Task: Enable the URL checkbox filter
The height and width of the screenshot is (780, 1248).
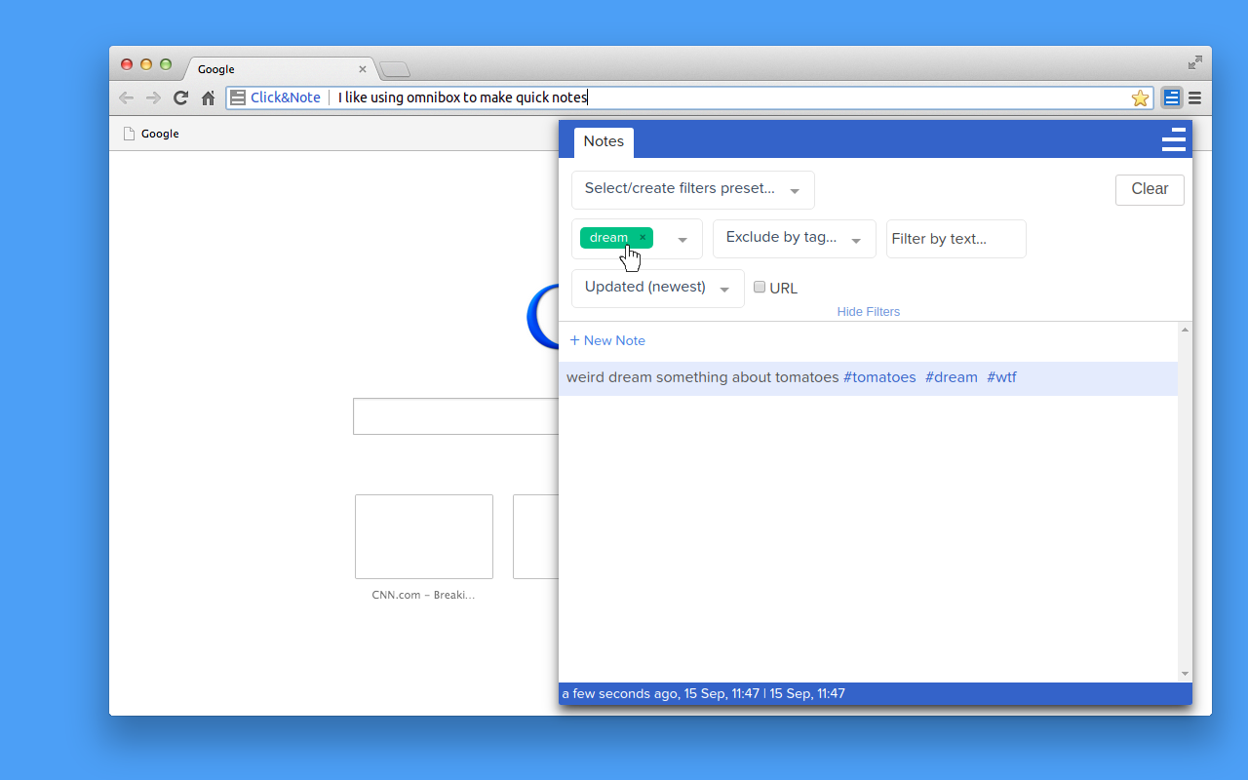Action: coord(760,287)
